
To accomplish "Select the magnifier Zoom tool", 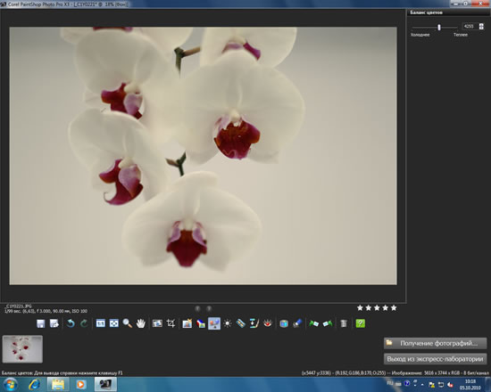I will tap(127, 323).
